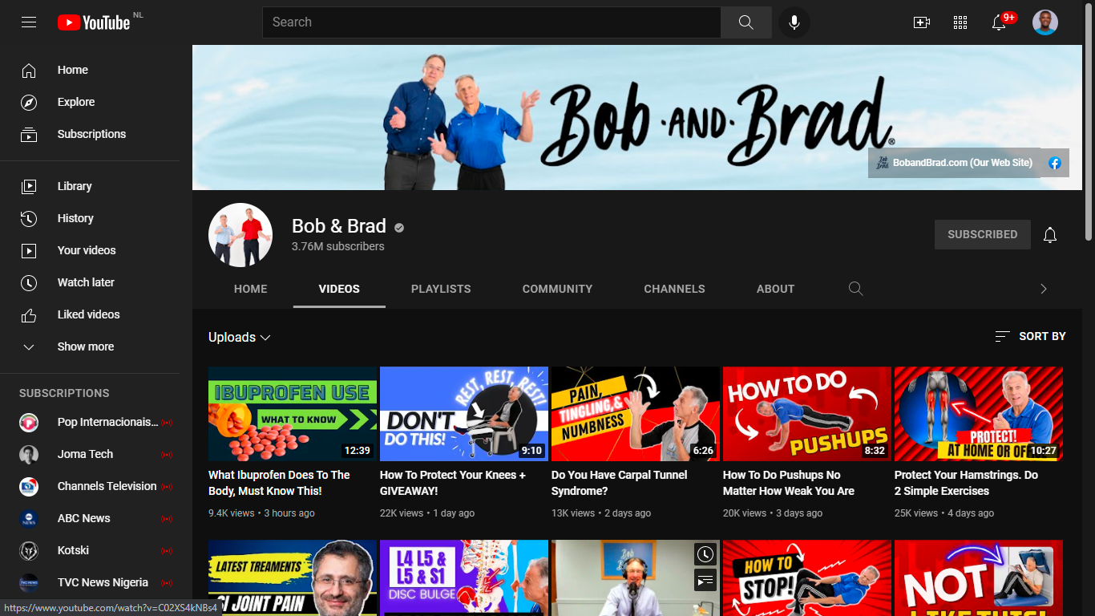Add the podcast video to queue

click(x=705, y=580)
